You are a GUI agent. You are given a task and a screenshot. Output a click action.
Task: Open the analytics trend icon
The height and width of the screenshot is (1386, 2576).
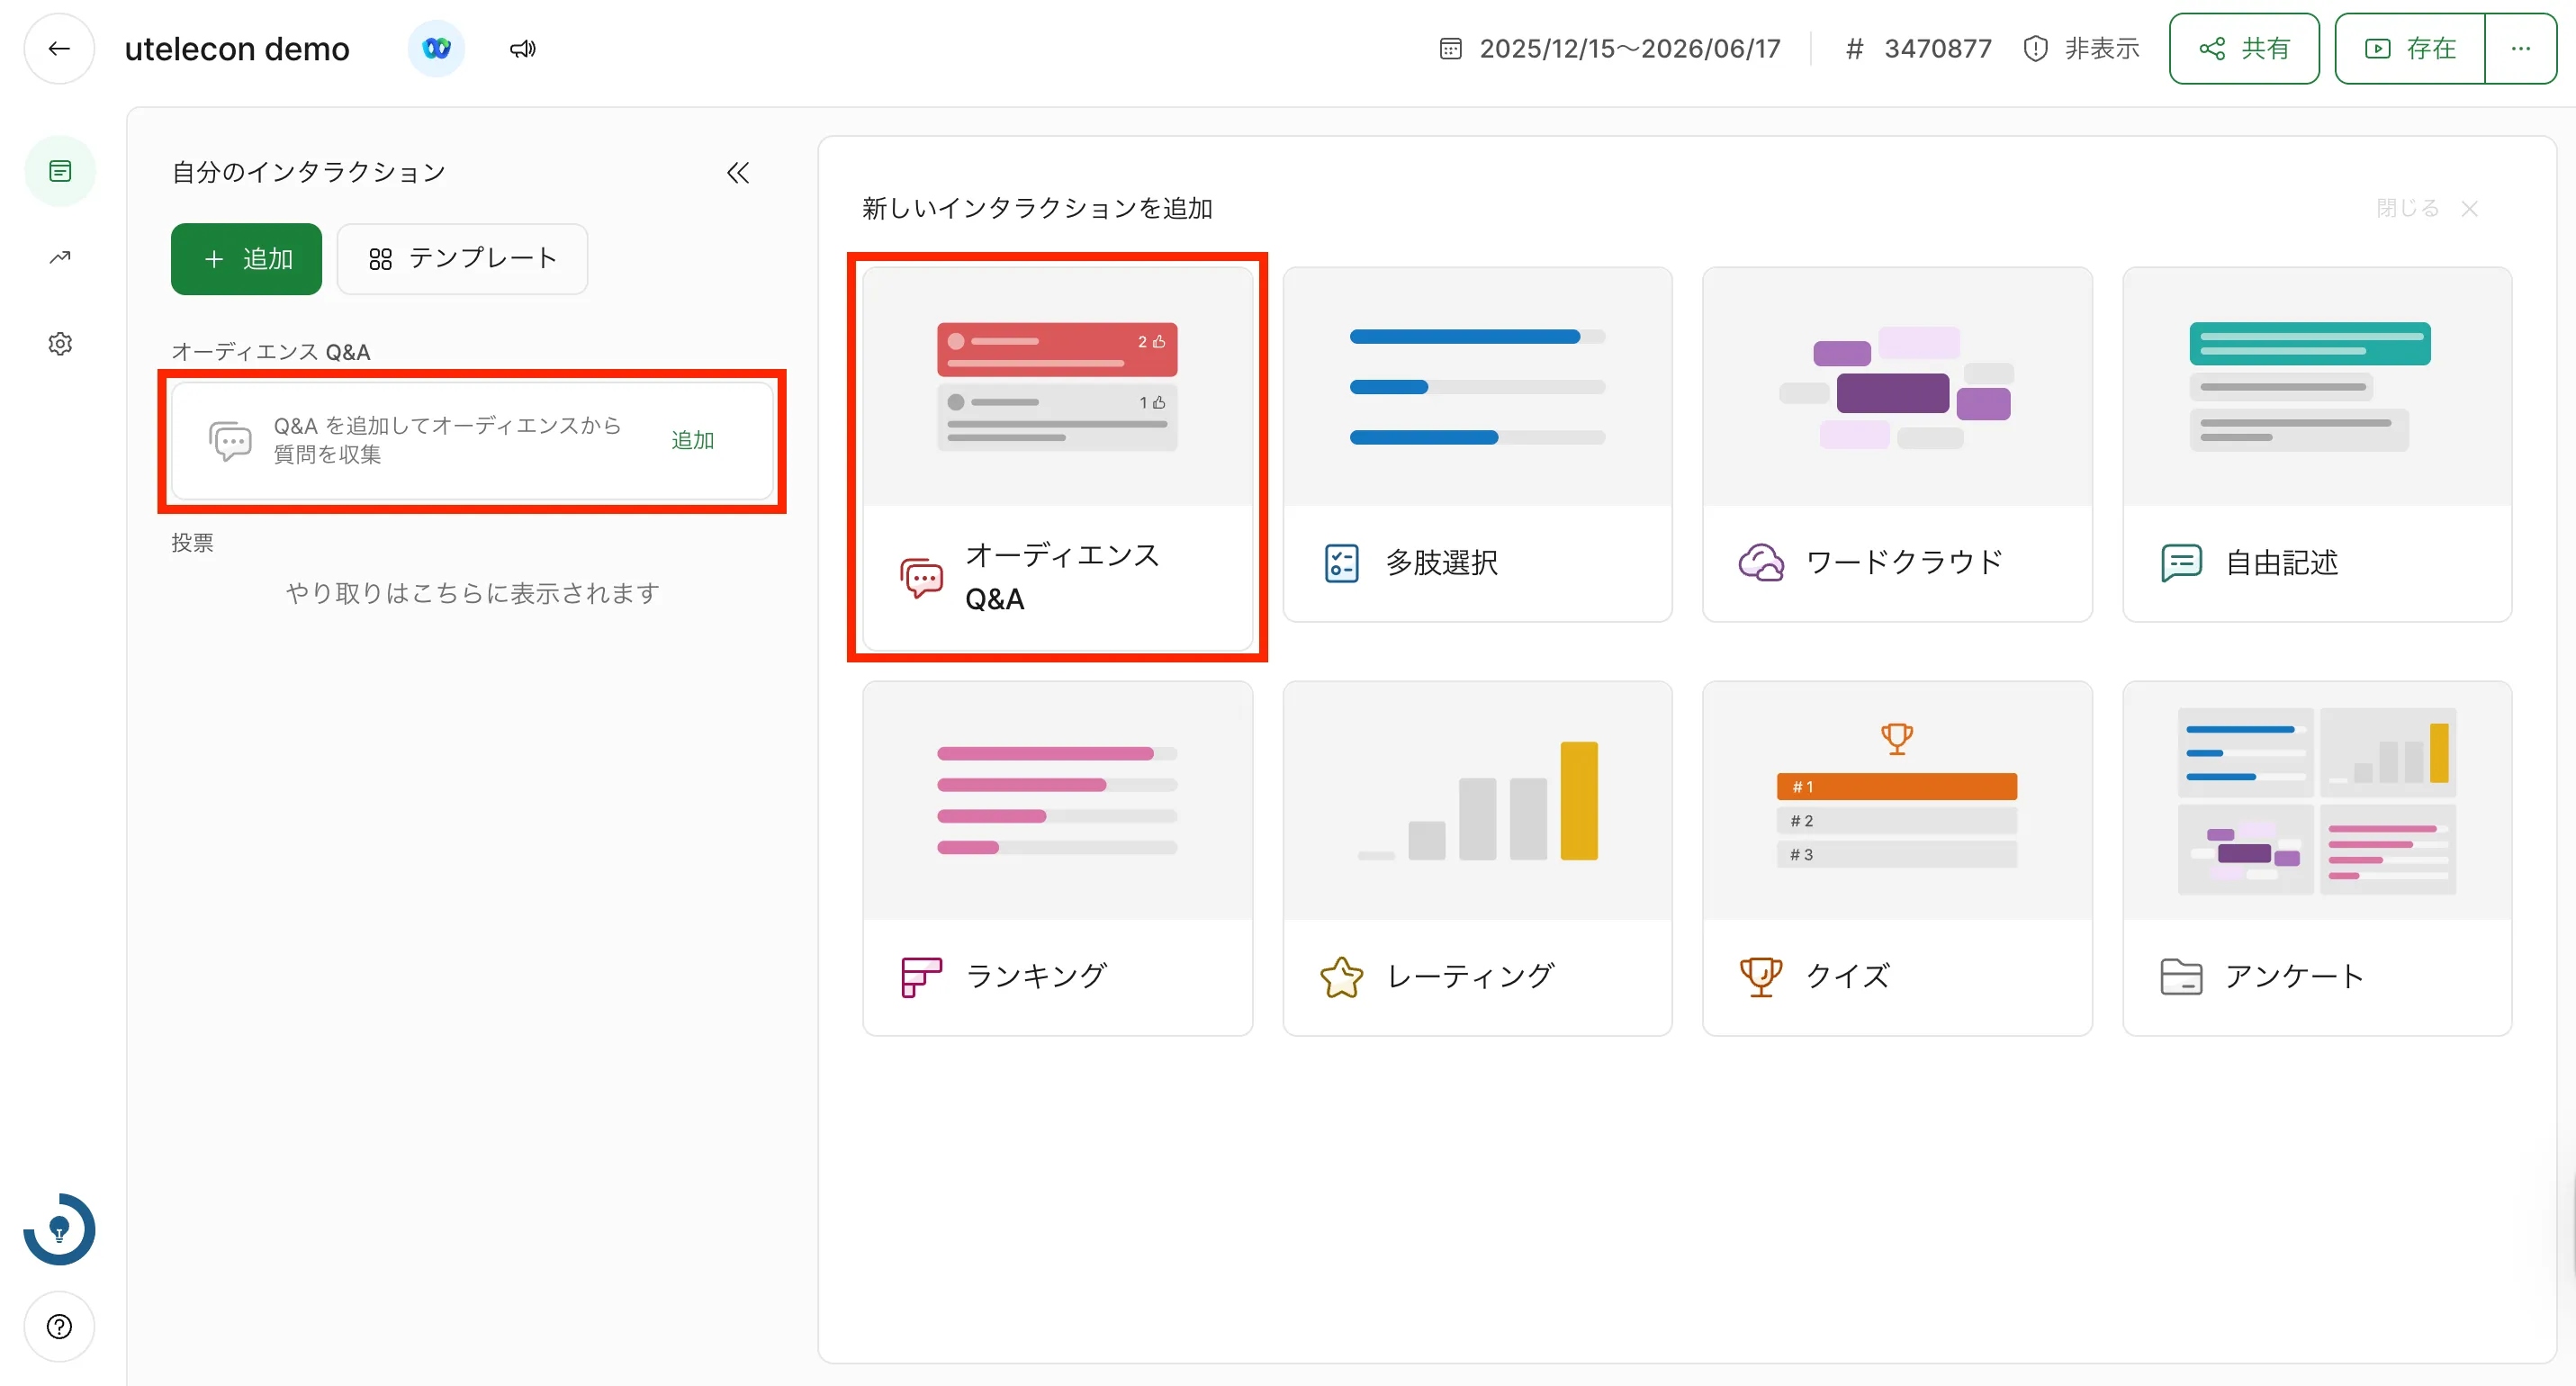click(60, 257)
